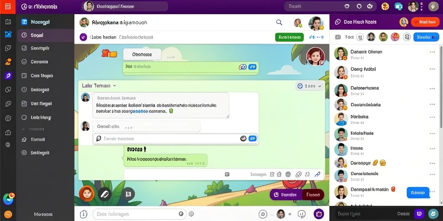Expand the 'Lakr Temain' dropdown
Screen dimensions: 443x221
(x=99, y=85)
